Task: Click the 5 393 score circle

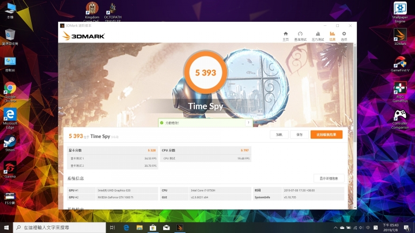Action: click(205, 72)
